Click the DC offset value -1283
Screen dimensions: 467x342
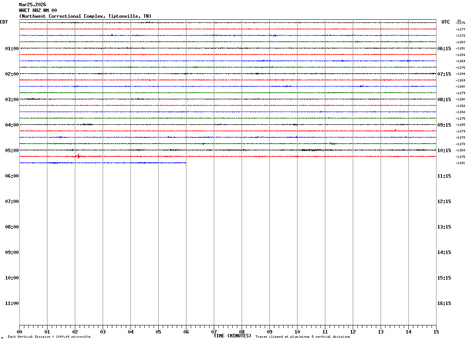(460, 42)
